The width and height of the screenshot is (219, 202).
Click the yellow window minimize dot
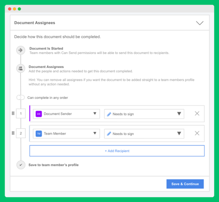(x=14, y=9)
